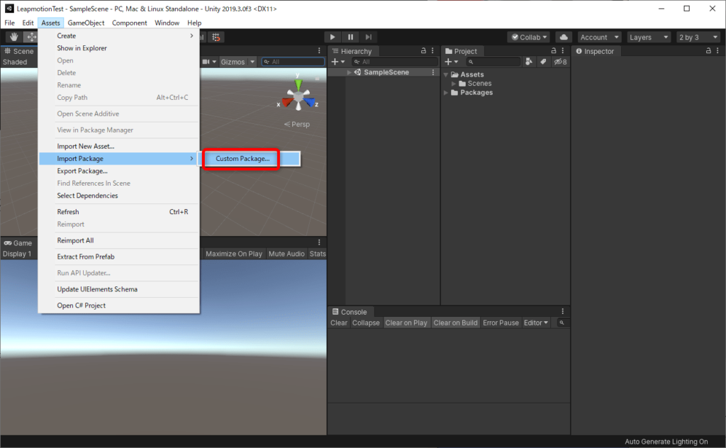Pause the game with the Pause button
Screen dimensions: 726x448
tap(350, 37)
